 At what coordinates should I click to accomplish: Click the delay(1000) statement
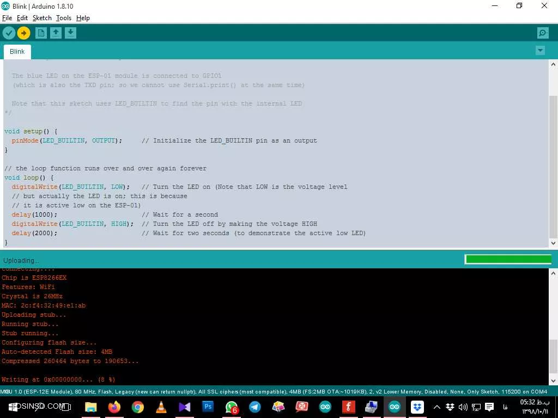(x=34, y=214)
